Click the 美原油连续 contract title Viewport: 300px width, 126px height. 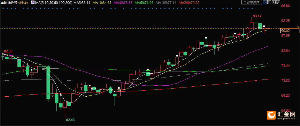(x=9, y=3)
